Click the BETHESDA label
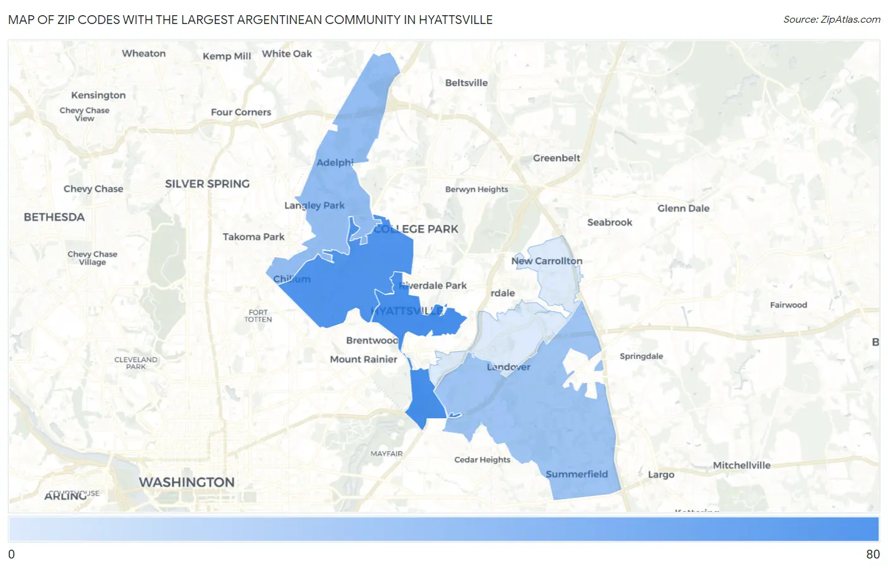Viewport: 888px width, 568px height. click(54, 217)
